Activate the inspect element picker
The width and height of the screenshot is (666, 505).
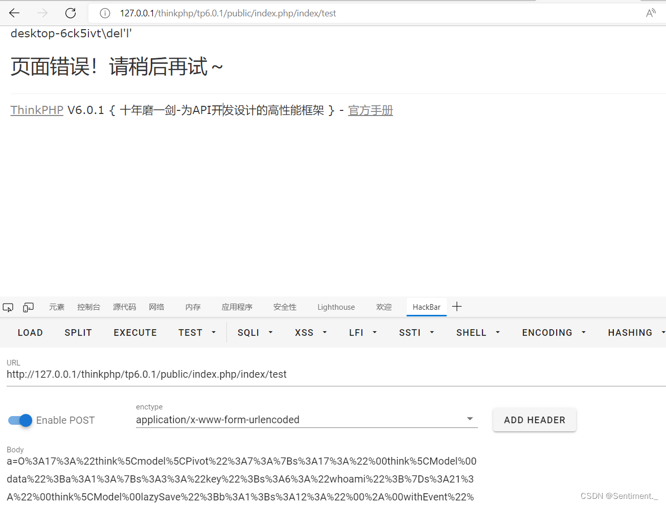click(x=8, y=307)
